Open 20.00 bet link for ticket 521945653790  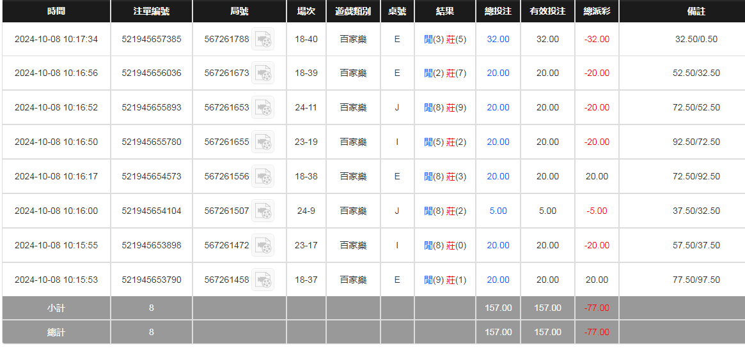coord(498,280)
